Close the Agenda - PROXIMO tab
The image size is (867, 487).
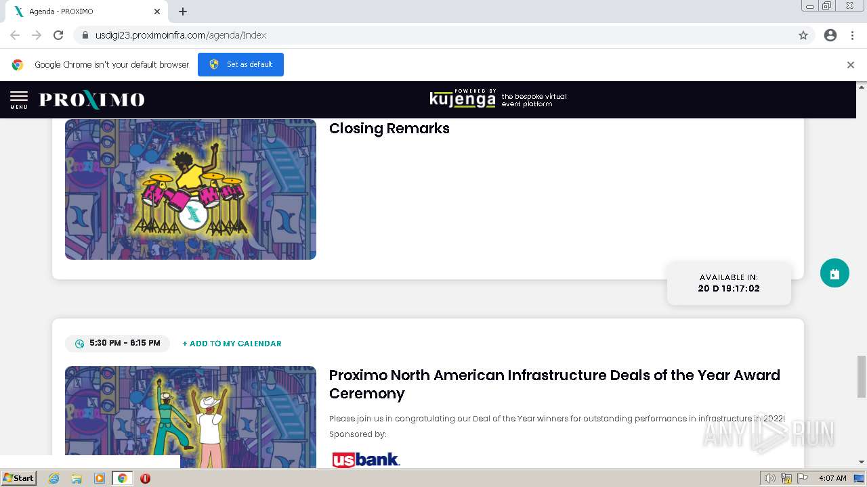point(156,11)
